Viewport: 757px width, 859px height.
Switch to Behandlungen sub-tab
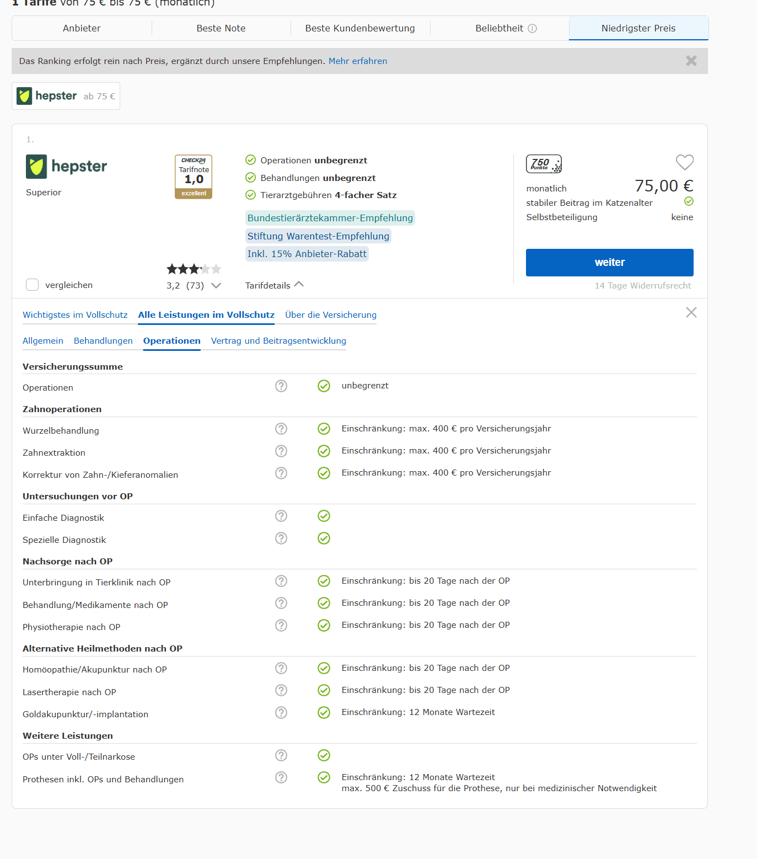tap(103, 340)
